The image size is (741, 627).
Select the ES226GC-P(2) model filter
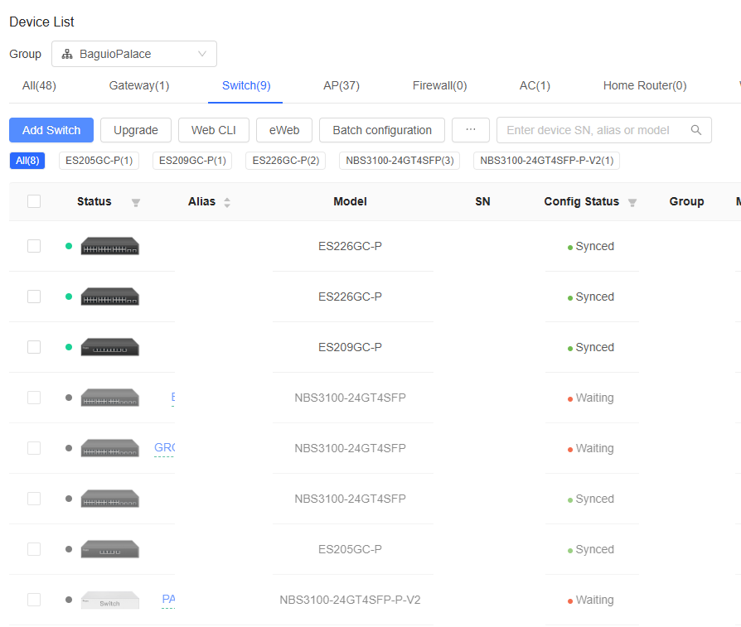285,161
